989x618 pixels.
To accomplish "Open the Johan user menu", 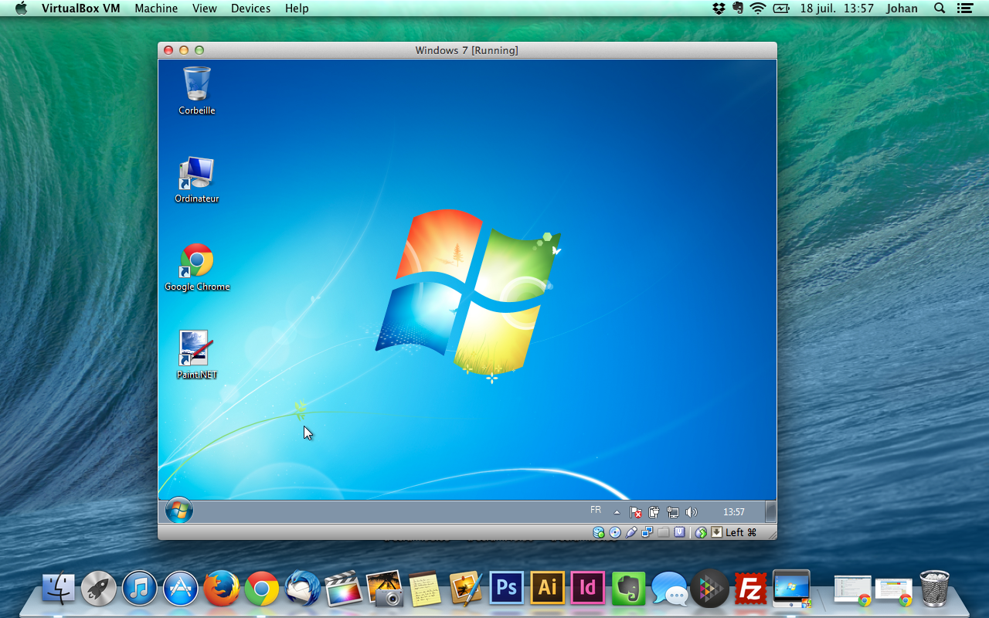I will pyautogui.click(x=902, y=8).
